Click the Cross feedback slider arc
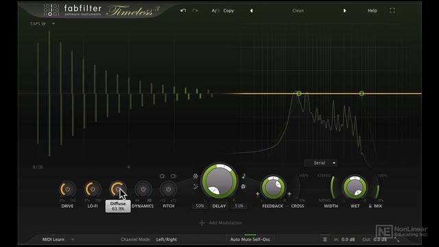 coord(298,187)
